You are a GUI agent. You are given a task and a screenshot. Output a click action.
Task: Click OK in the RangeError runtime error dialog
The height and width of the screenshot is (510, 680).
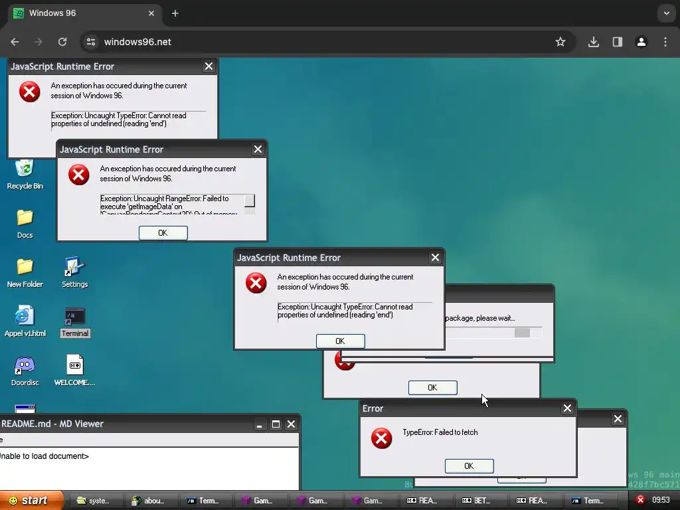click(x=163, y=233)
